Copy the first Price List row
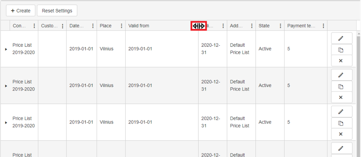The width and height of the screenshot is (361, 157). tap(342, 50)
